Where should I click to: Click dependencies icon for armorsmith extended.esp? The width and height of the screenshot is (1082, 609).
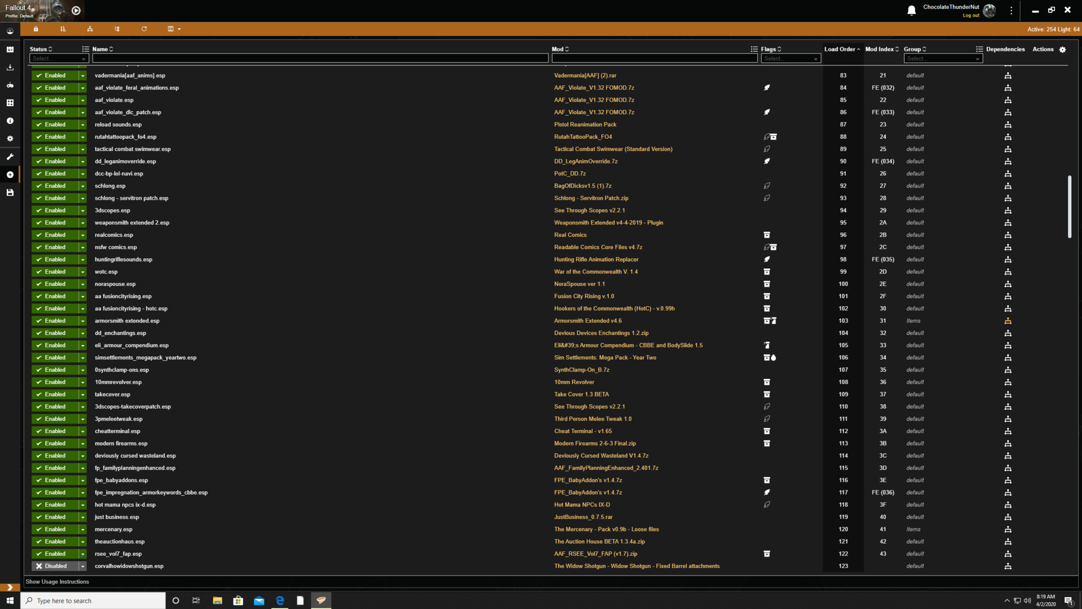(1008, 321)
